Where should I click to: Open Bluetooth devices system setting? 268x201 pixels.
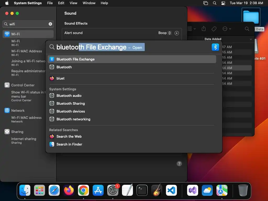click(132, 111)
